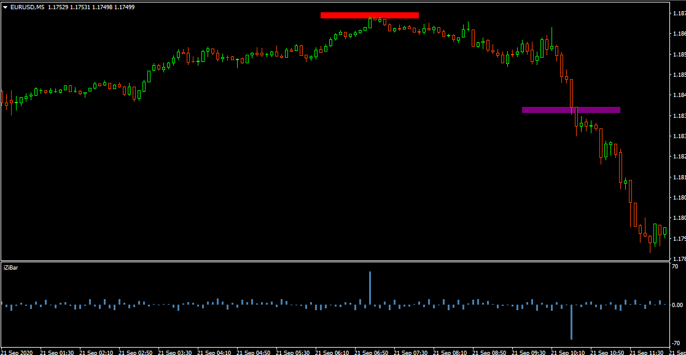The image size is (686, 355).
Task: Click the open price value 1.17529
Action: pos(58,7)
